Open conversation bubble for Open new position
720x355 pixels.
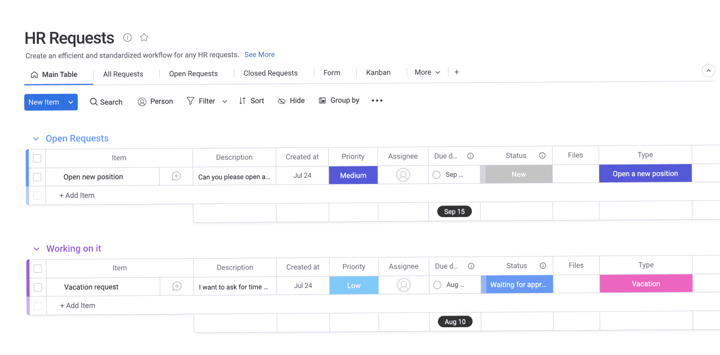point(176,176)
